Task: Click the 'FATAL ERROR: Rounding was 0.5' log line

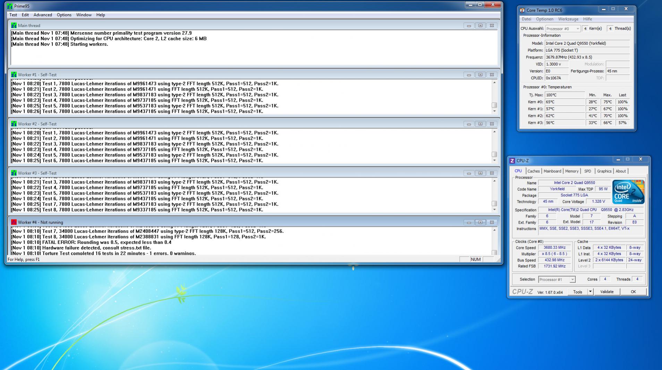Action: click(x=91, y=242)
